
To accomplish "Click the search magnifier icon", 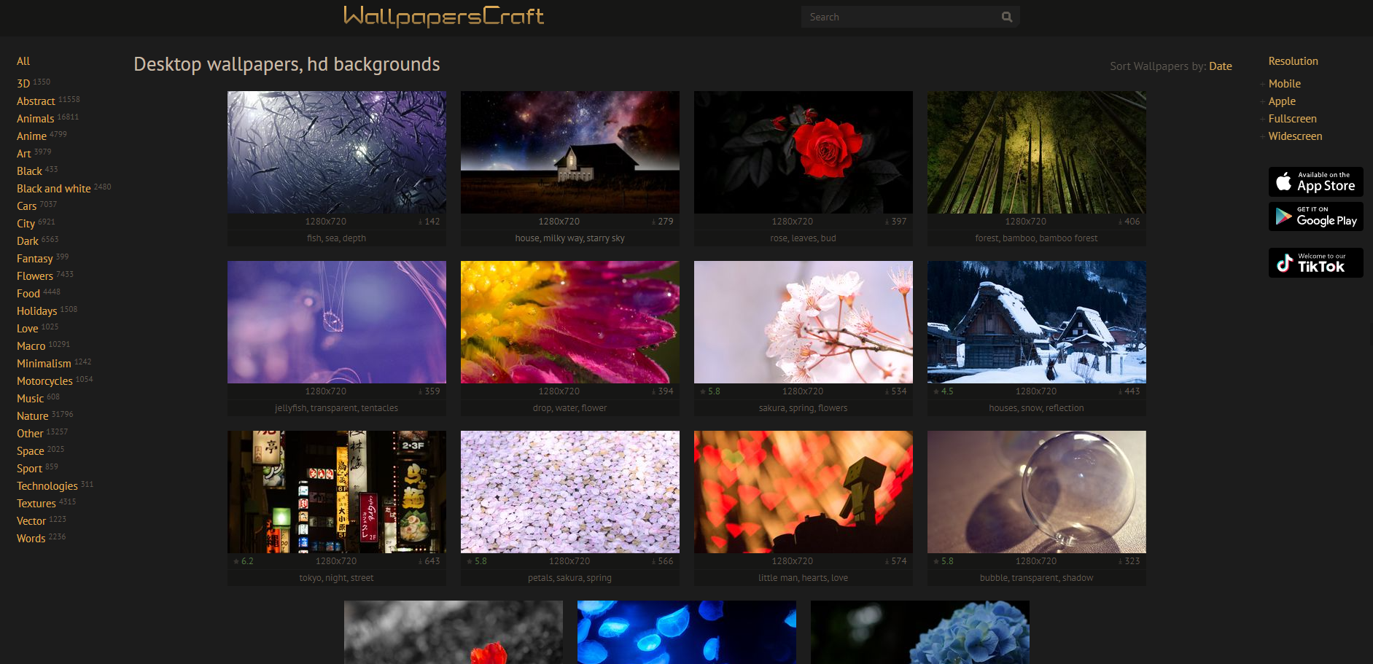I will click(x=1006, y=17).
